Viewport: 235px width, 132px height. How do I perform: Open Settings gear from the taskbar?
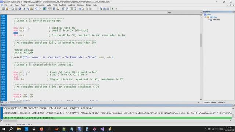click(34, 129)
